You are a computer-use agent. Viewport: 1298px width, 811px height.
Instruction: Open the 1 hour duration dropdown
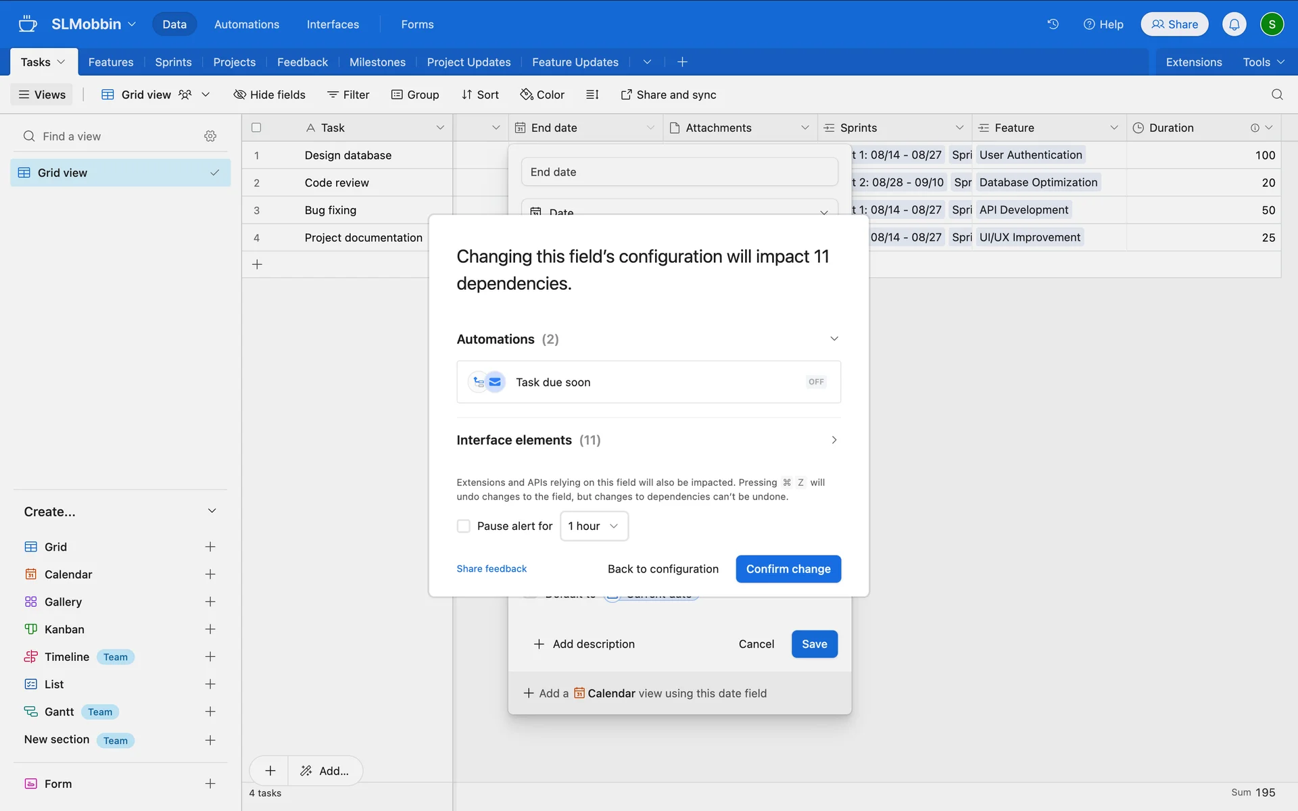pos(594,526)
